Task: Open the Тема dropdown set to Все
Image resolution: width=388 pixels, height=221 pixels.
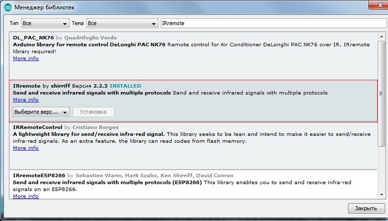Action: (122, 23)
